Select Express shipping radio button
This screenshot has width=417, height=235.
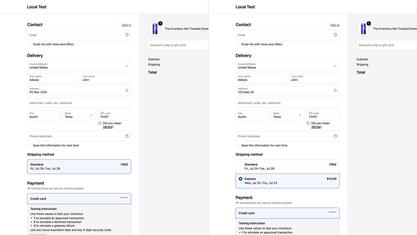[x=241, y=179]
